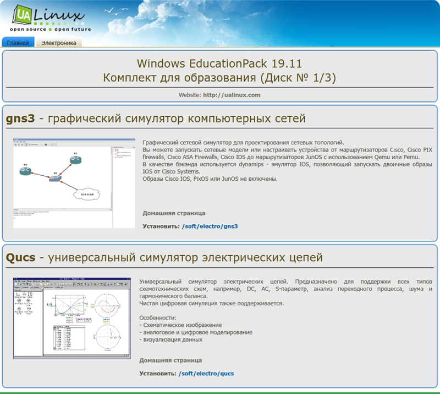Click the 'Установить:' label in Qucs section
This screenshot has height=394, width=440.
158,374
